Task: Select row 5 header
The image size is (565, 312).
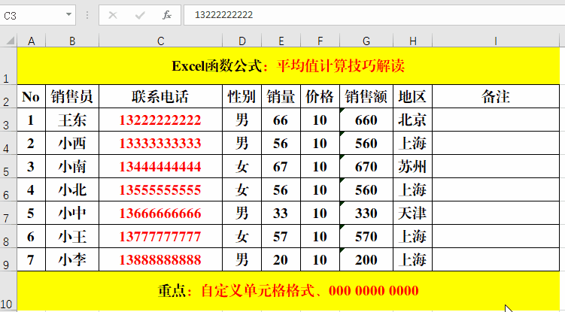Action: (8, 166)
